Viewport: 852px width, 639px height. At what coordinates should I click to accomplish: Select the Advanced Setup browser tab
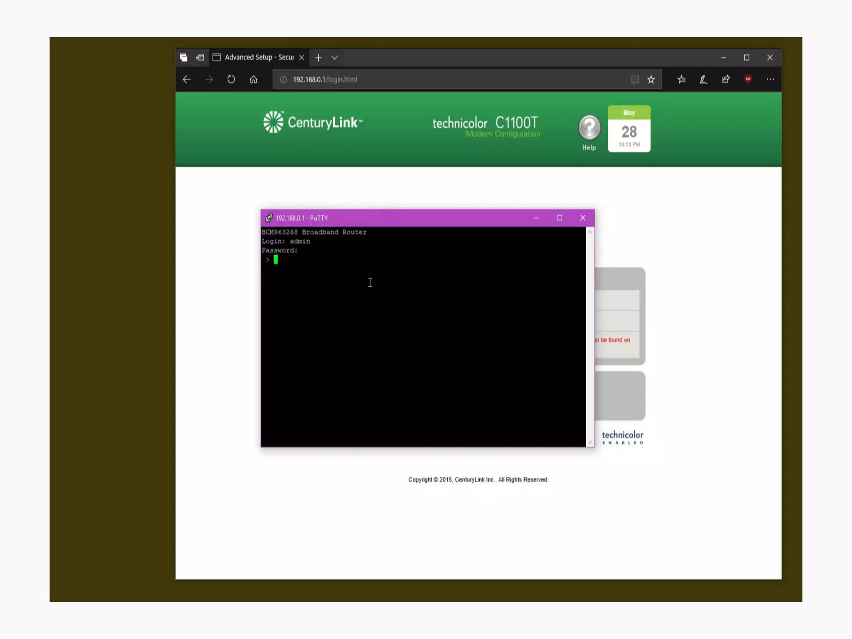[259, 57]
